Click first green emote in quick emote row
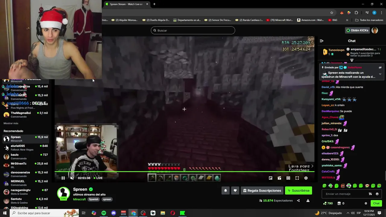Image resolution: width=386 pixels, height=217 pixels. tap(324, 186)
